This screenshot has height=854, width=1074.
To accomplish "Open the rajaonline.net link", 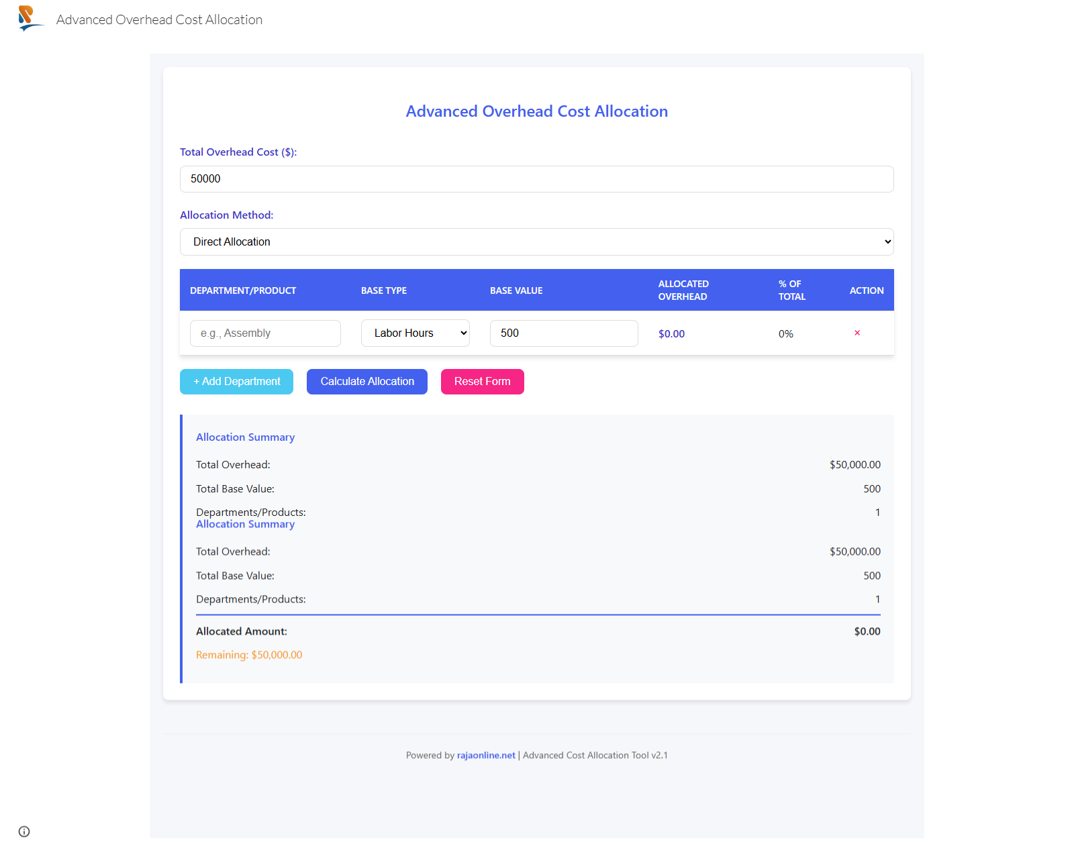I will click(486, 755).
